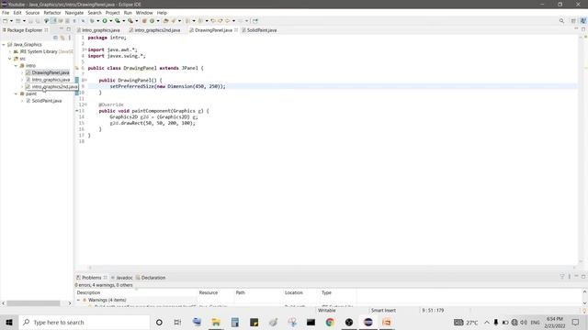
Task: Switch to intro_graphics.java editor tab
Action: tap(98, 30)
